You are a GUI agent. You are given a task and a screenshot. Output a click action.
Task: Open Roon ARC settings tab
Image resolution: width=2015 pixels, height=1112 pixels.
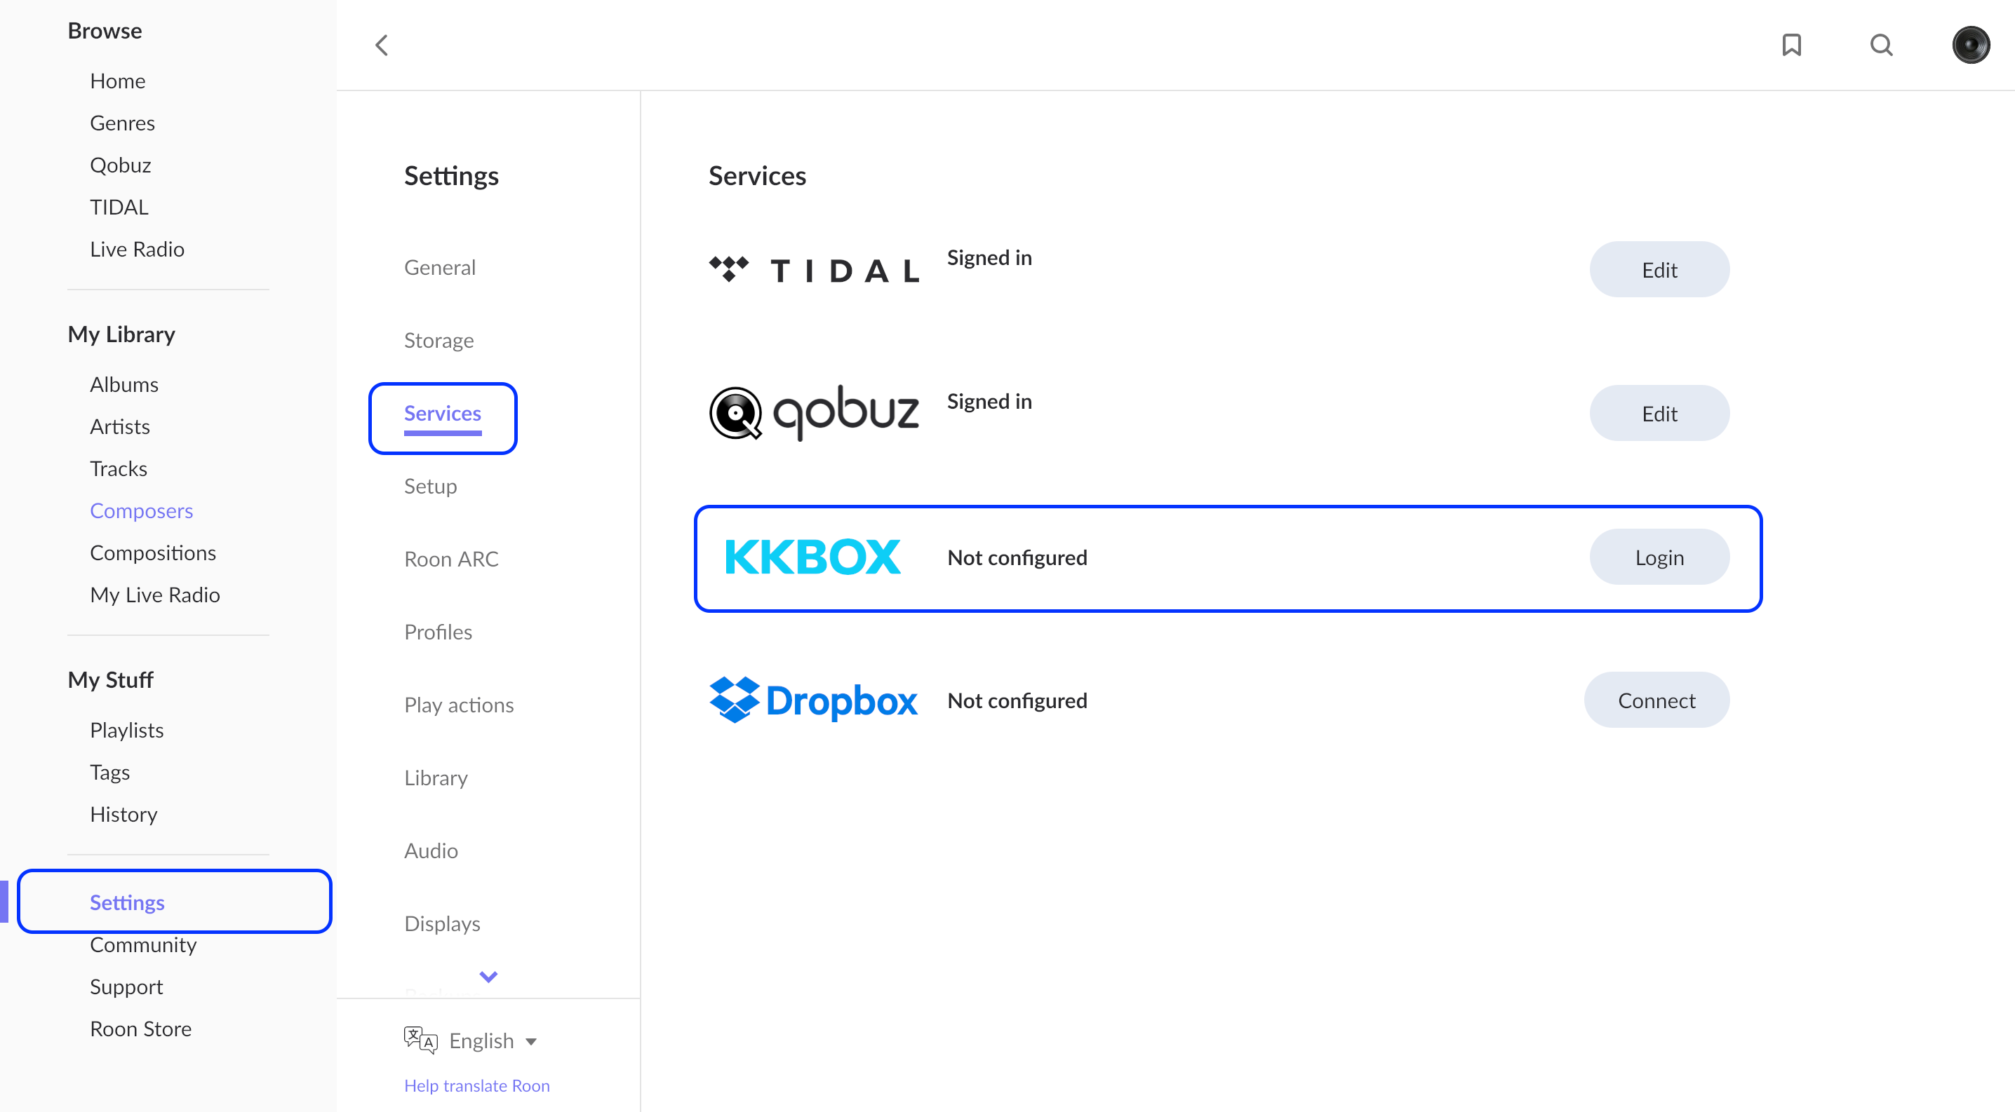(x=451, y=559)
